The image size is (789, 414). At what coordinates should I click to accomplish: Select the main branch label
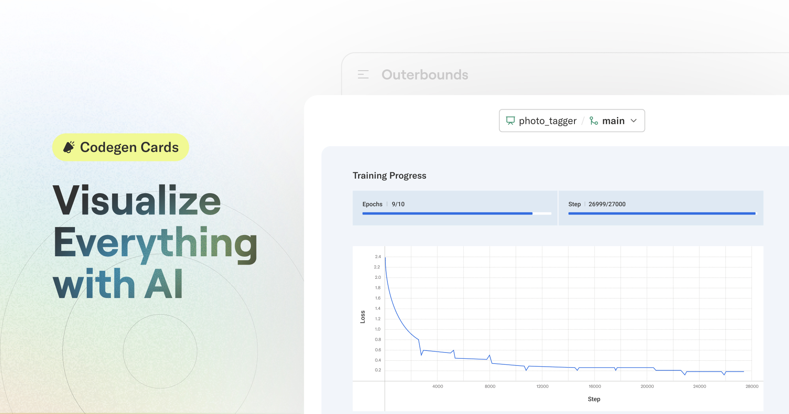click(x=613, y=121)
